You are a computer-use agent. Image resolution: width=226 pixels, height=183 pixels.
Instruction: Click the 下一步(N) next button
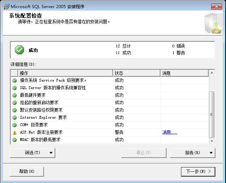point(198,171)
